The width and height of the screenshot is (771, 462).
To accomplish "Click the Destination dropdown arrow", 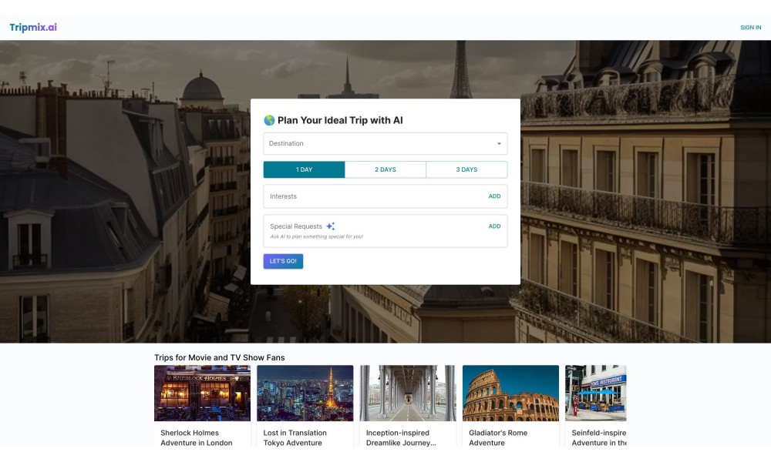I will coord(499,144).
